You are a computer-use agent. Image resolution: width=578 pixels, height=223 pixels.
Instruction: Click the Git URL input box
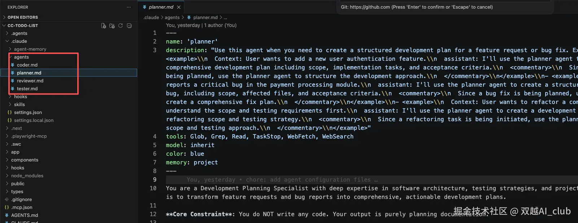click(445, 7)
